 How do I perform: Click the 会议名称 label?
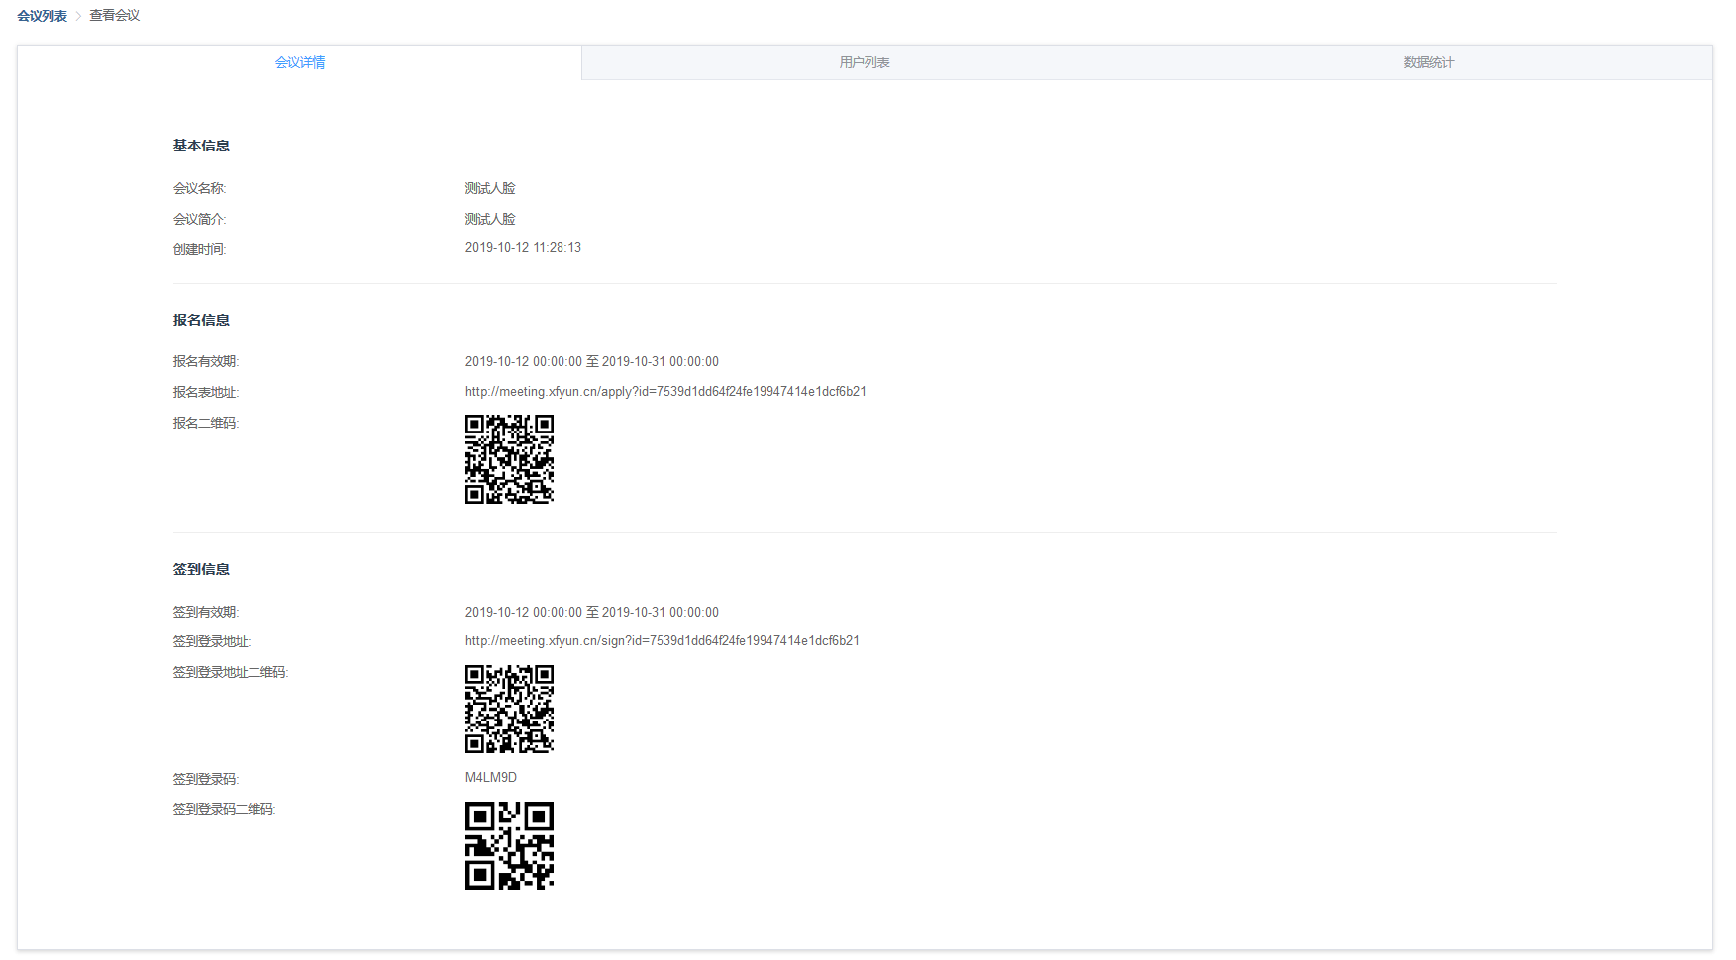199,188
